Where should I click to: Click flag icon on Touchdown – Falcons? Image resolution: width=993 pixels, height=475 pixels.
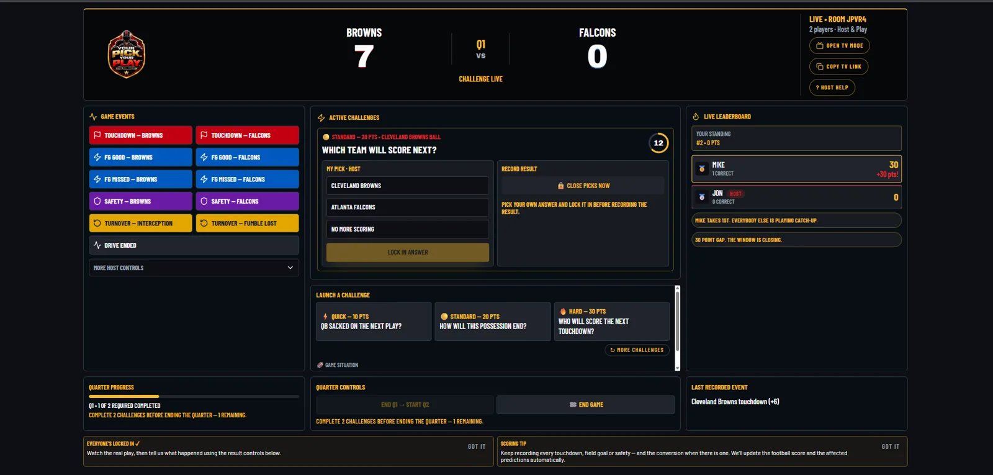click(x=204, y=135)
